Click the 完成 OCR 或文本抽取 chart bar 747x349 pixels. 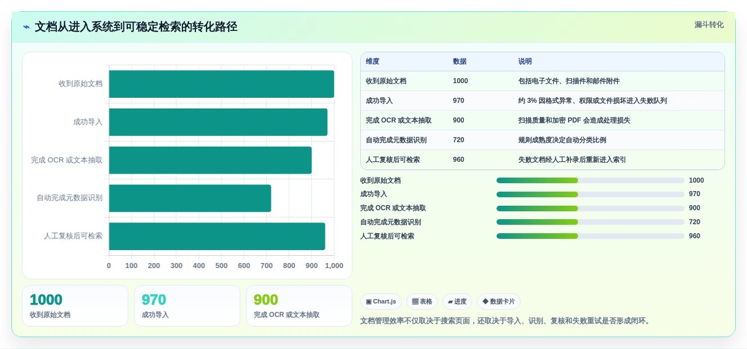click(210, 160)
